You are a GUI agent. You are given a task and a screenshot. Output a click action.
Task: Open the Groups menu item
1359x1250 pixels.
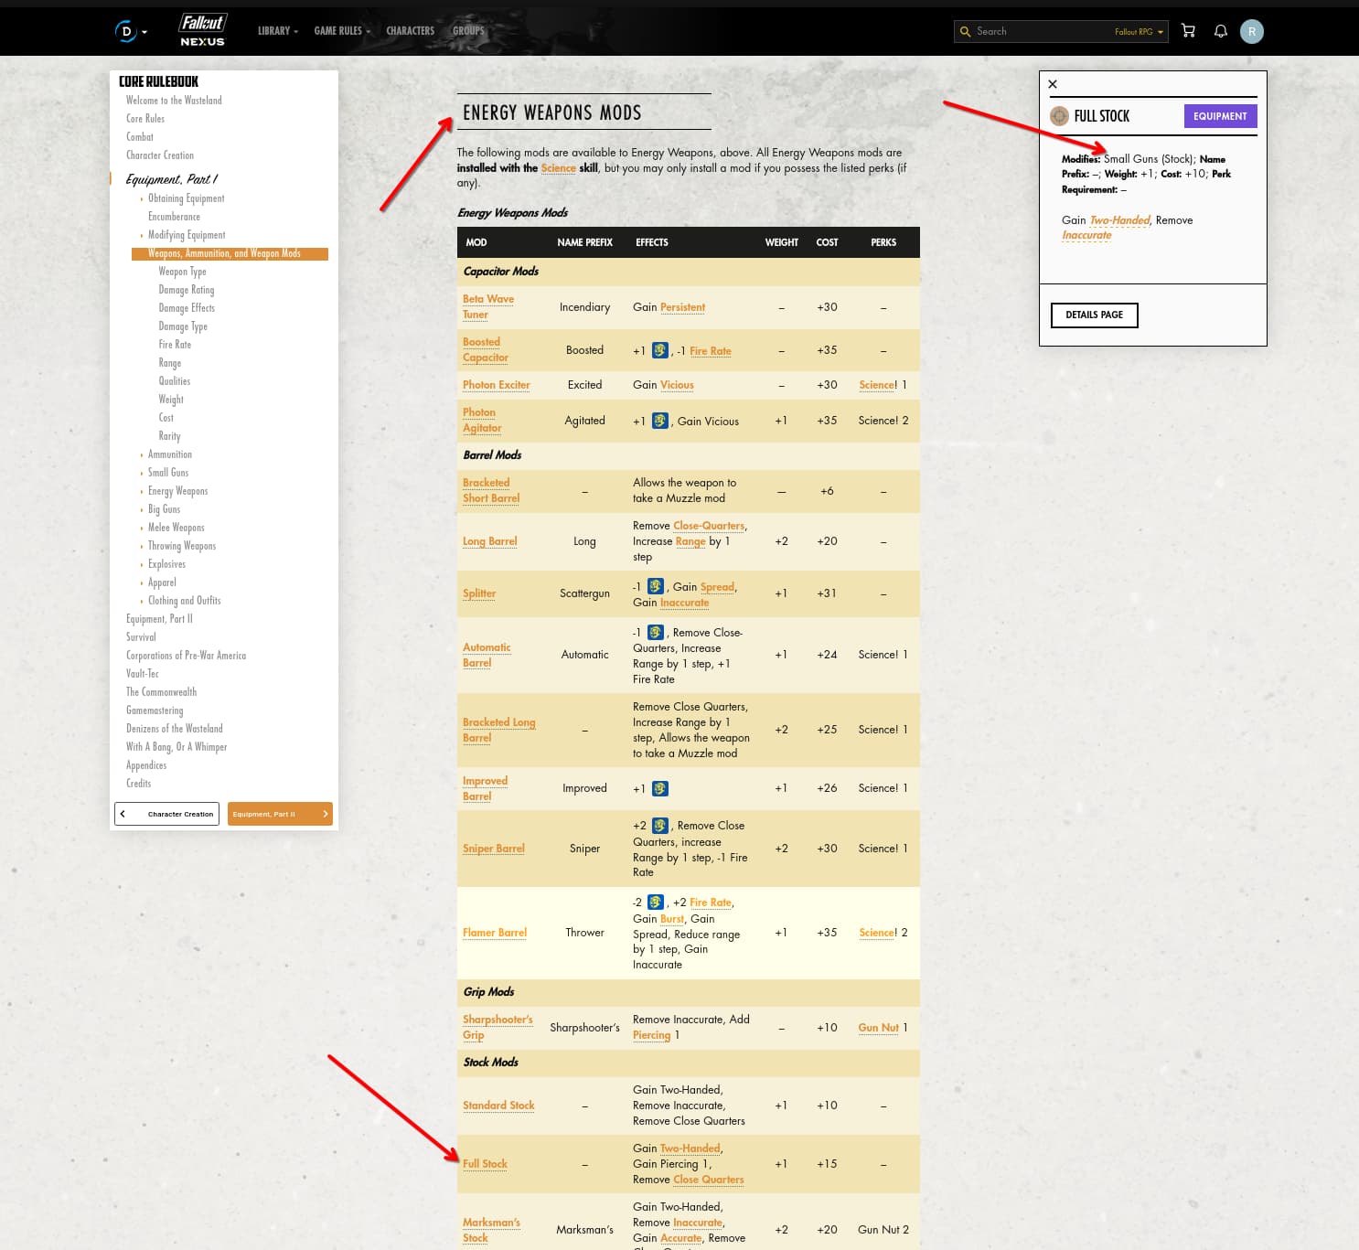(468, 31)
